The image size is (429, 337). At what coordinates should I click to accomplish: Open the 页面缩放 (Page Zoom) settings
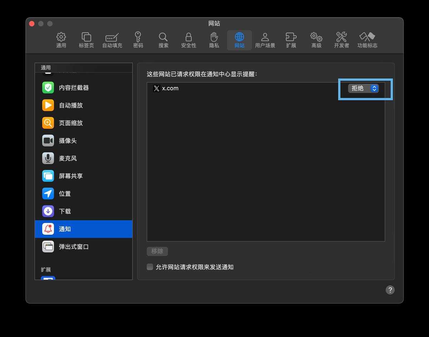pyautogui.click(x=70, y=123)
